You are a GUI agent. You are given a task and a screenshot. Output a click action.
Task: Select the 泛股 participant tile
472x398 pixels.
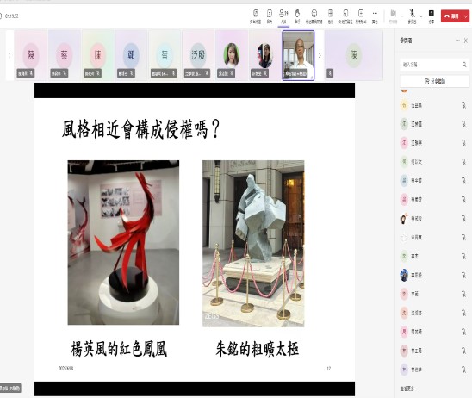coord(198,55)
